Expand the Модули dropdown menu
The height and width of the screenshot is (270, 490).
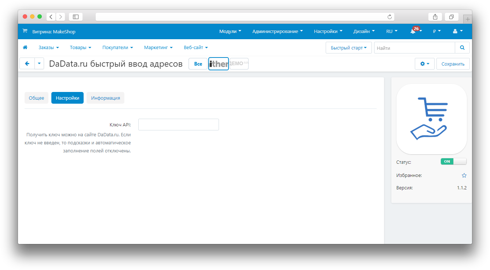click(230, 32)
